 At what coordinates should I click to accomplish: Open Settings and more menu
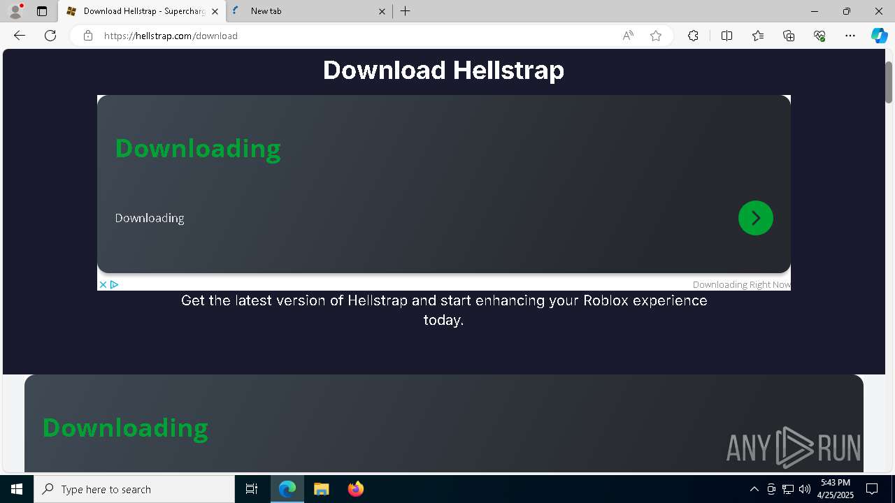pos(850,36)
